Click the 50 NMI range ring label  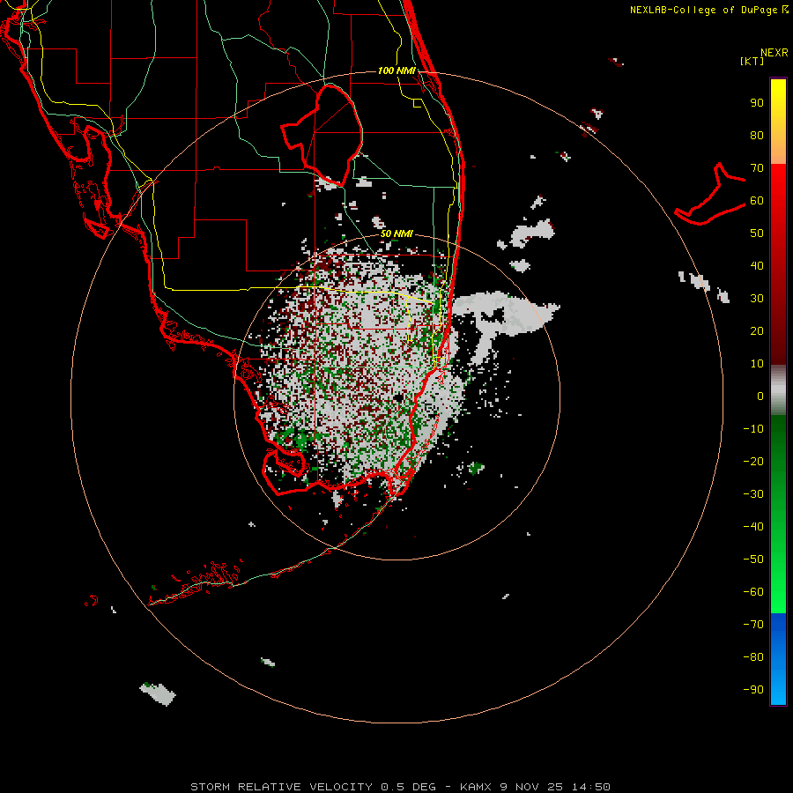pos(396,233)
